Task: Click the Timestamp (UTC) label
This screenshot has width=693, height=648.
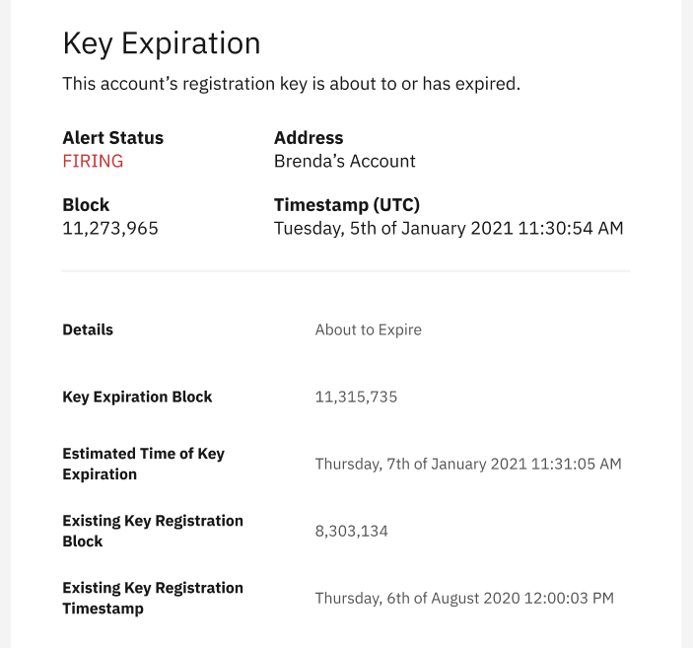Action: [347, 205]
